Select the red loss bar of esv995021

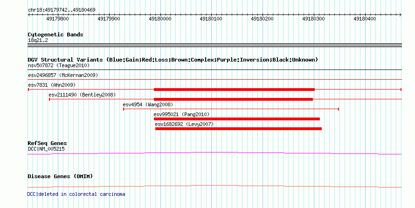[236, 119]
